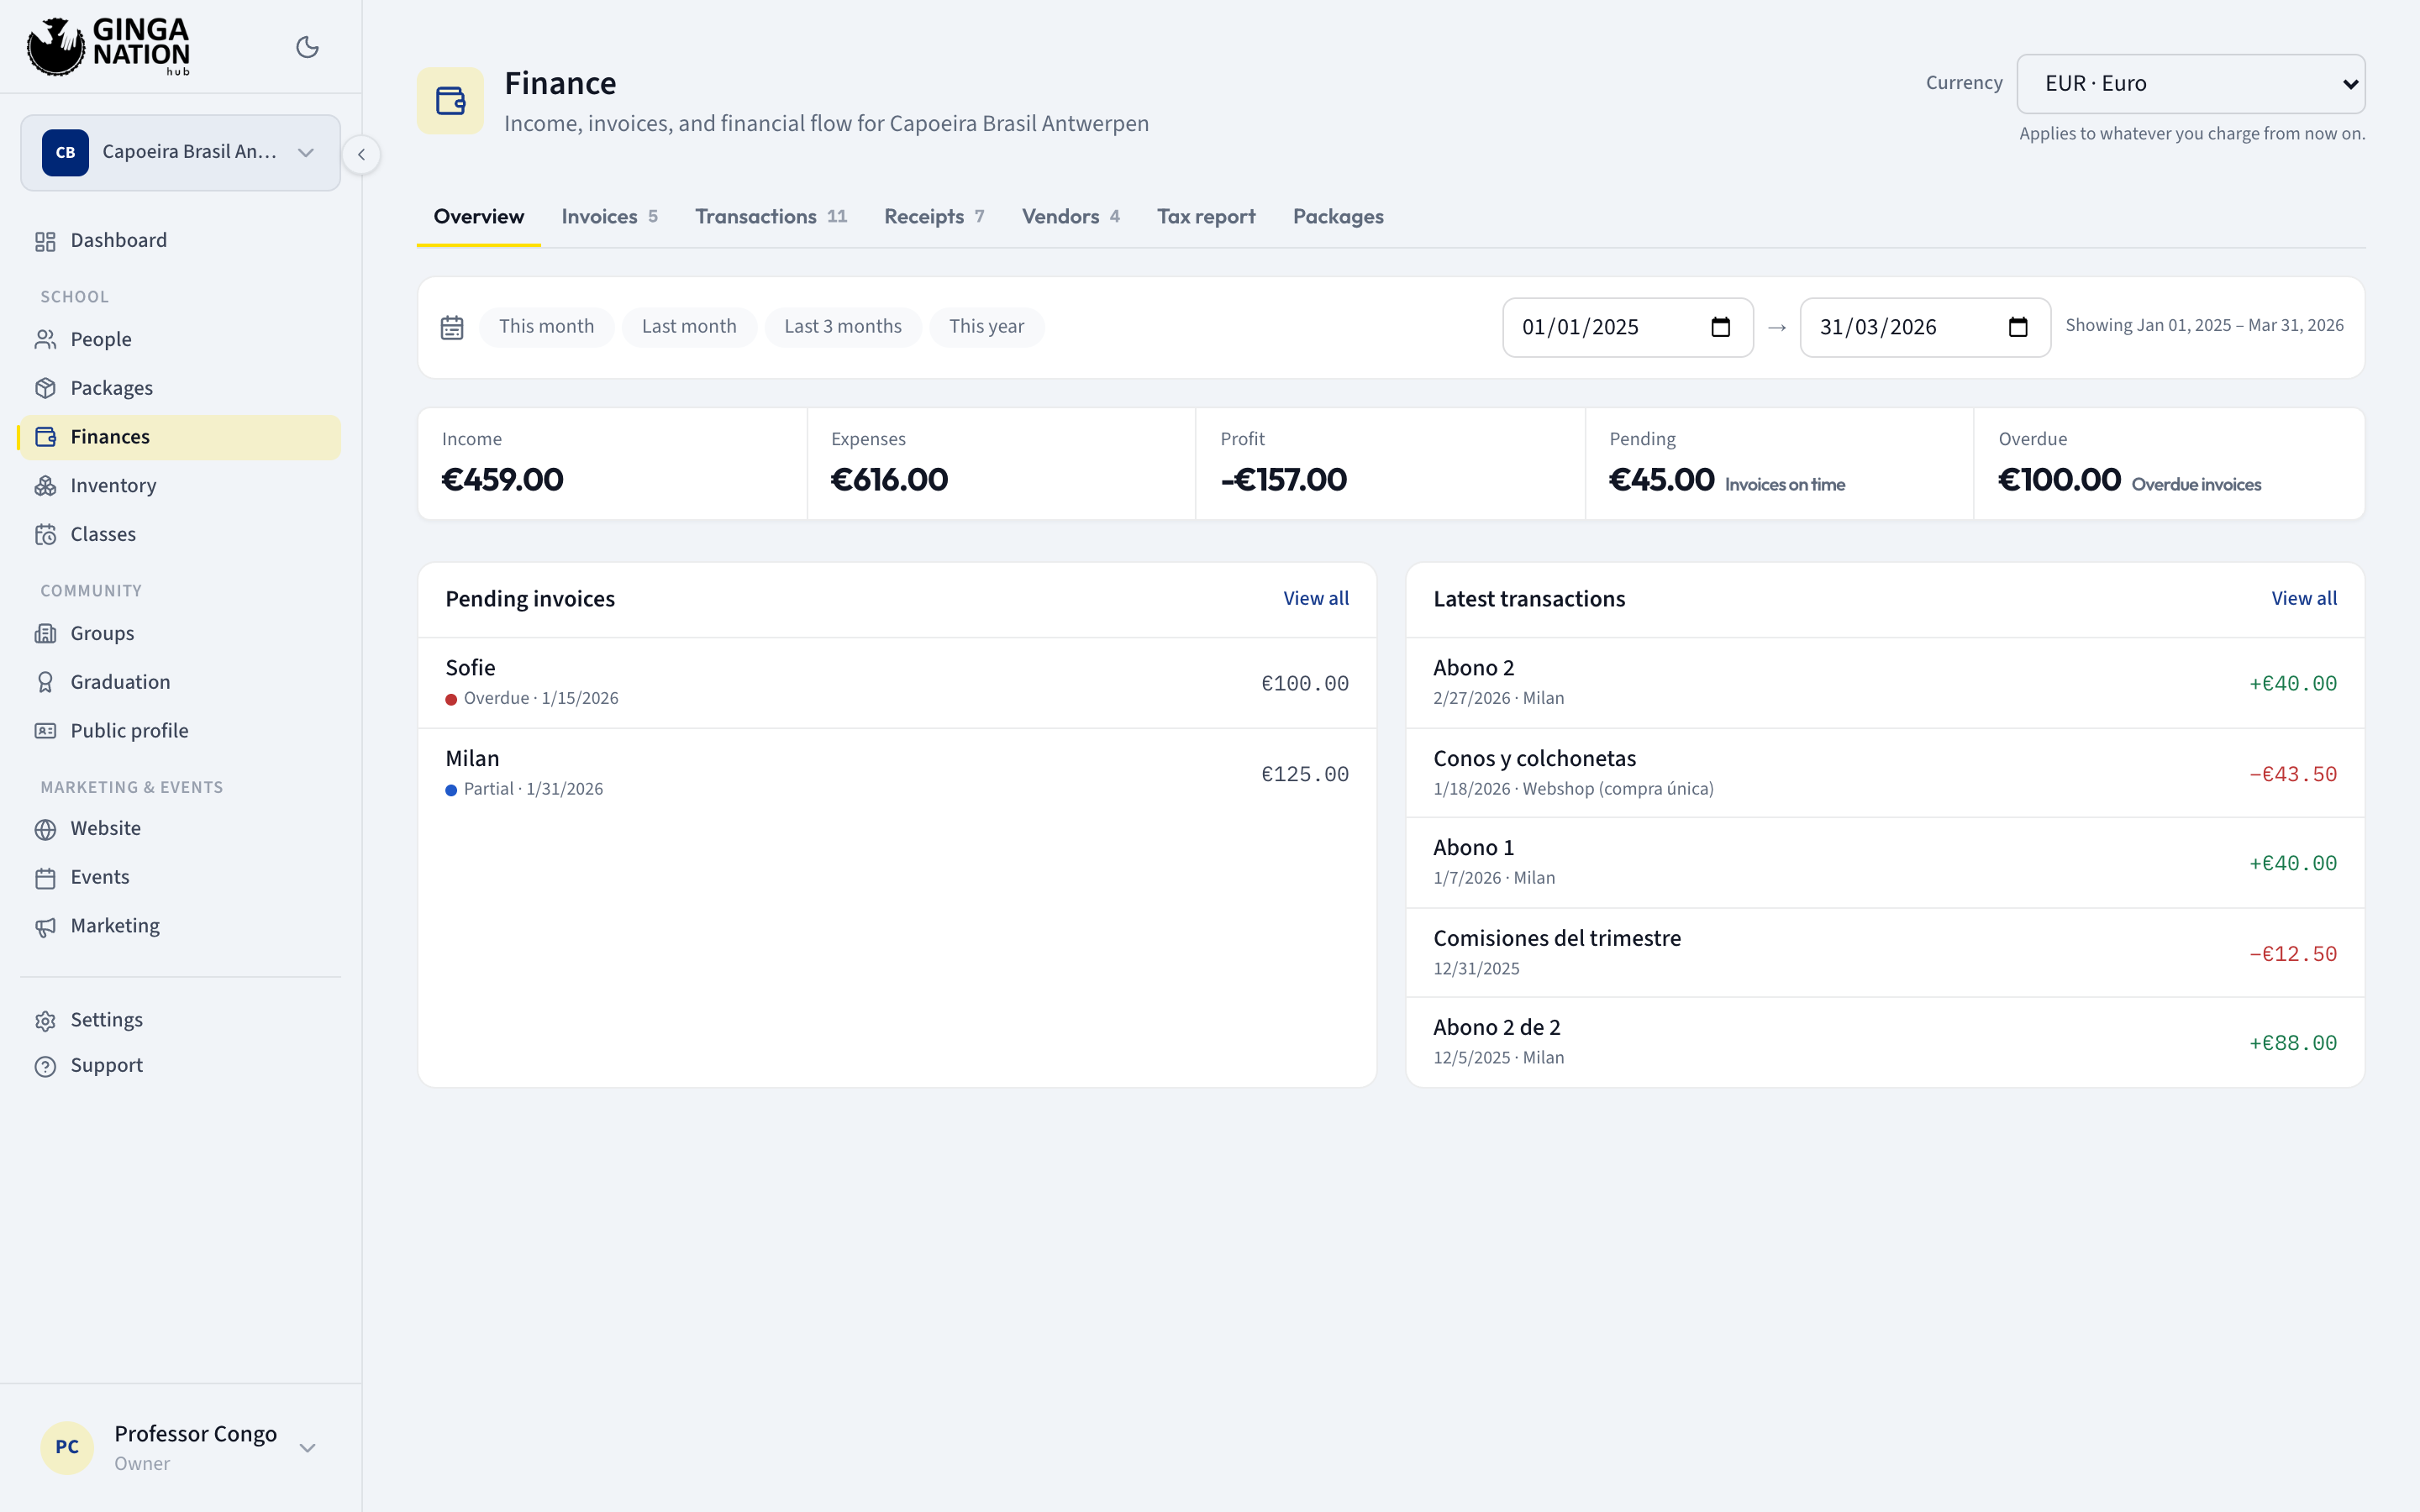Filter by This year

click(x=986, y=327)
